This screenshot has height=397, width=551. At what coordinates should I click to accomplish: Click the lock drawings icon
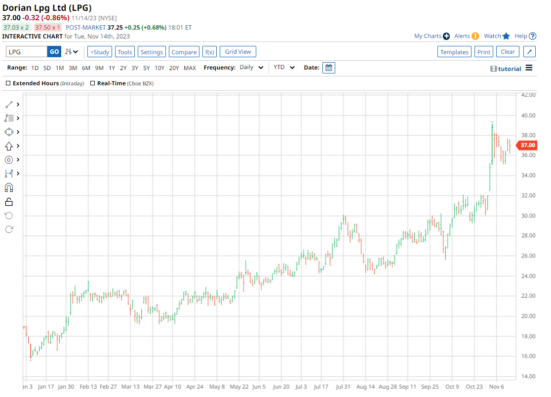tap(9, 202)
